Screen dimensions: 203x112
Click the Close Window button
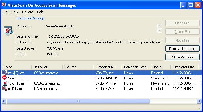point(182,57)
